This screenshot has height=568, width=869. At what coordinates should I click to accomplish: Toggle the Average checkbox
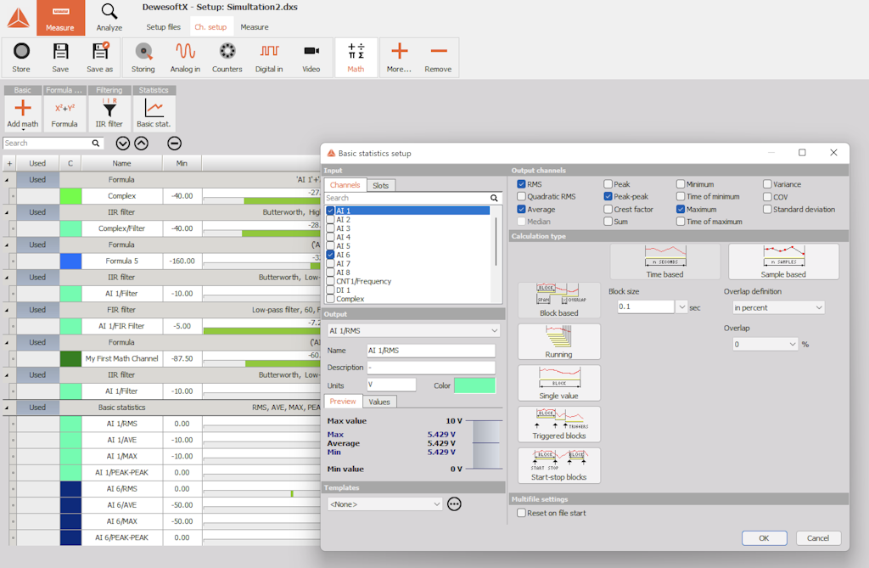click(521, 209)
